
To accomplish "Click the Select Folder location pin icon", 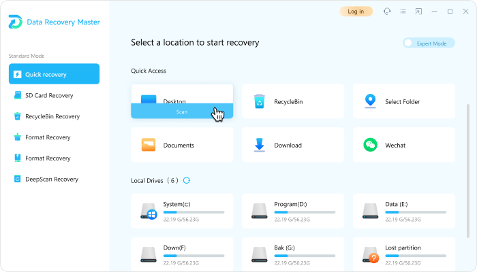I will pos(370,101).
